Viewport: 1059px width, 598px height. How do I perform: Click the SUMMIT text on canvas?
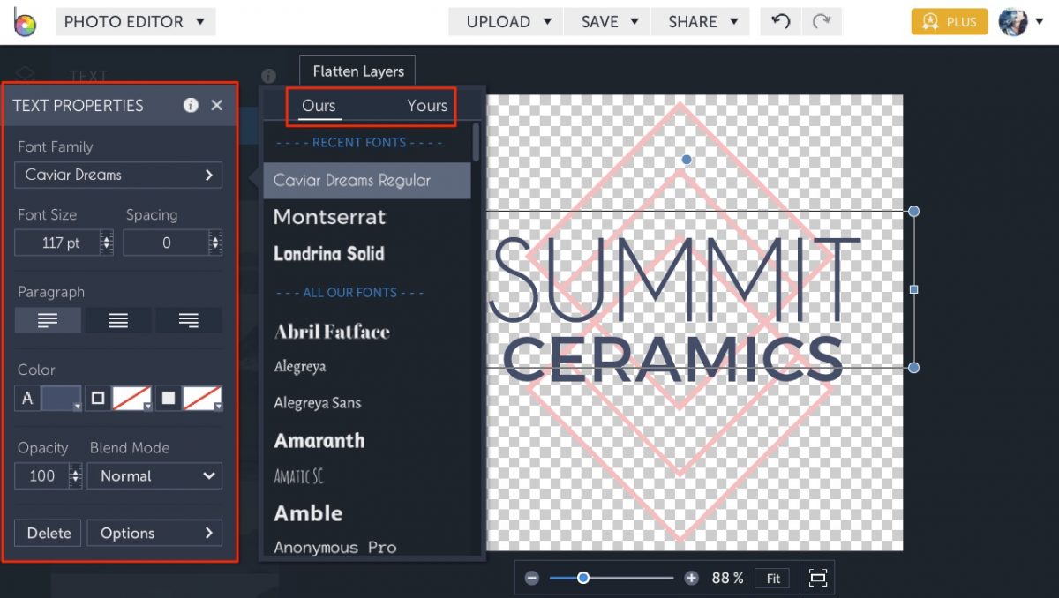[x=674, y=280]
